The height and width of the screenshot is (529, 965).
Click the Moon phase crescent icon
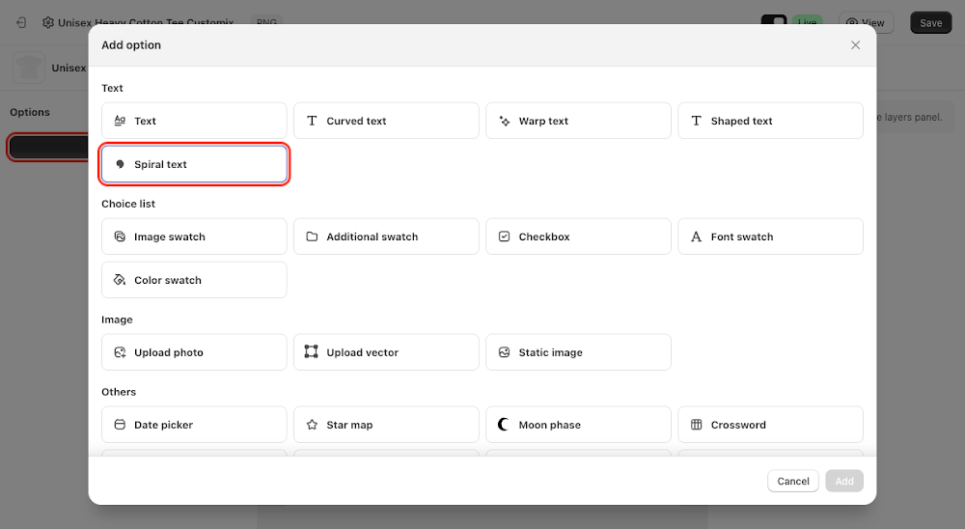click(x=504, y=425)
